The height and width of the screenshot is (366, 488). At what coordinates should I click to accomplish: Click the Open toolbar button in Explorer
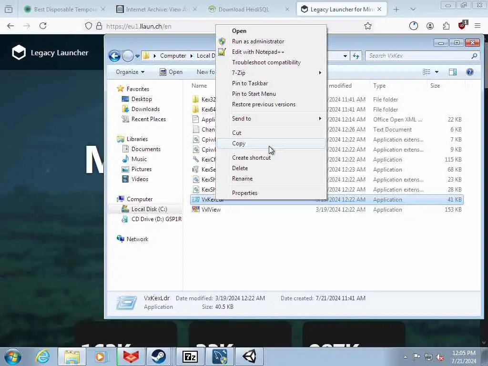pyautogui.click(x=171, y=72)
